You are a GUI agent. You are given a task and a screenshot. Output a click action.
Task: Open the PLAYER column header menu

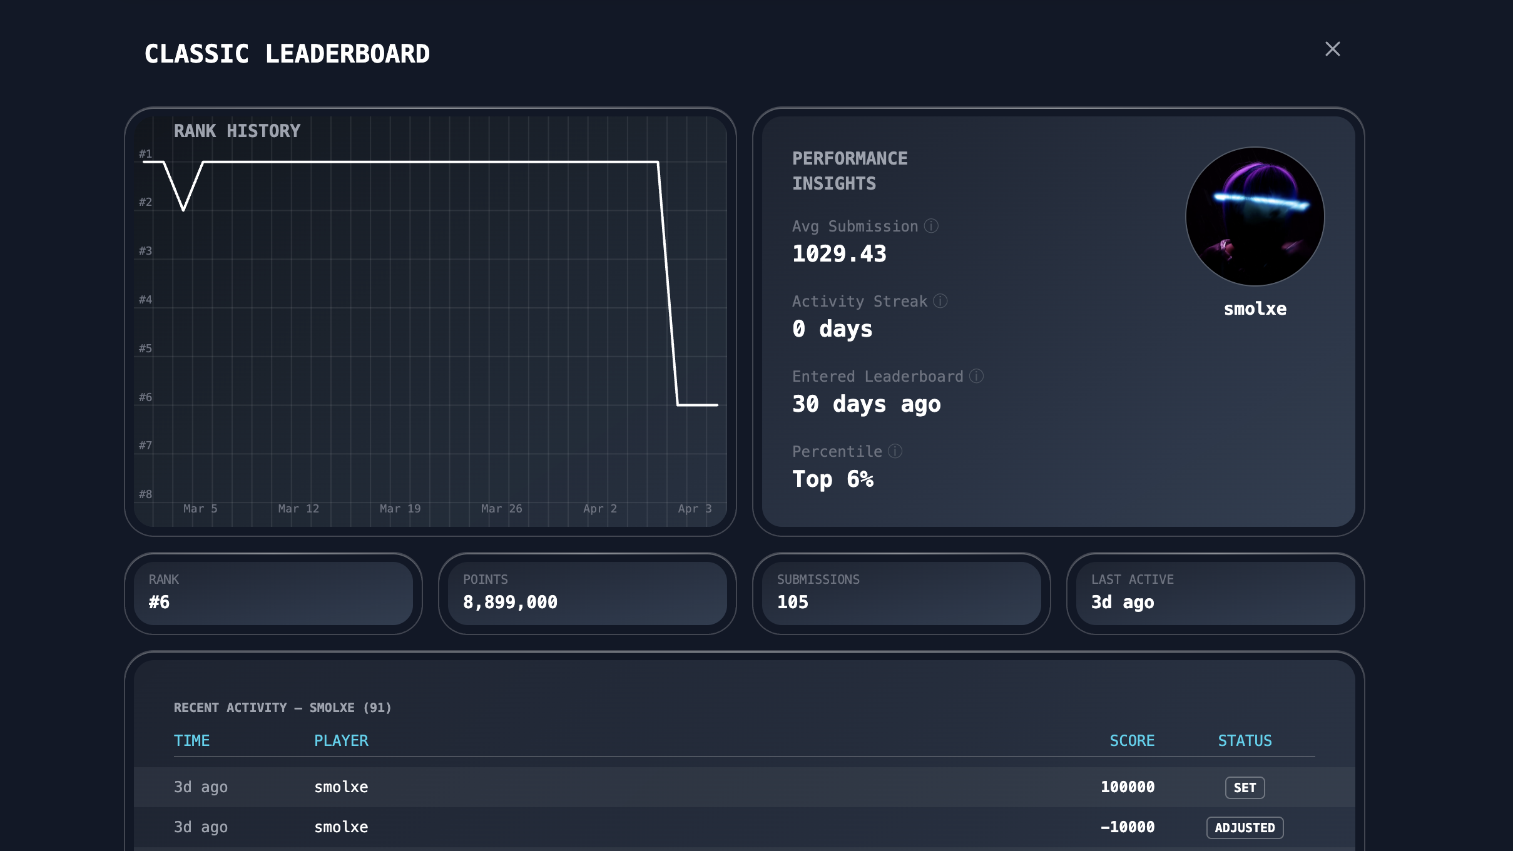coord(341,740)
